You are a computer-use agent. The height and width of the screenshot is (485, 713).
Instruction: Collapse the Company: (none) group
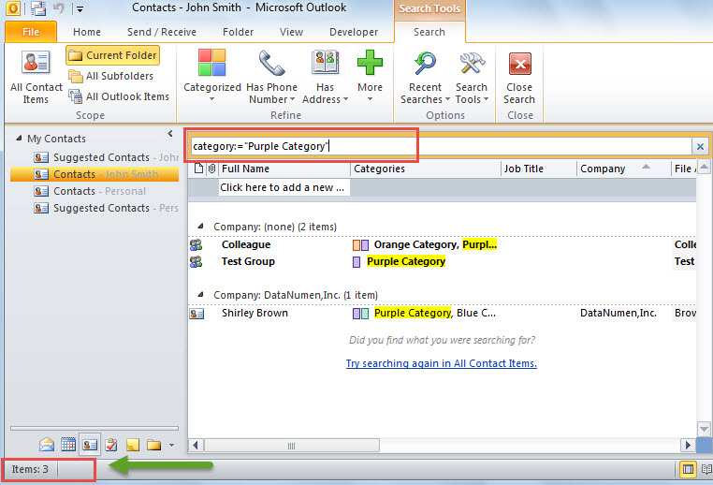[x=200, y=227]
